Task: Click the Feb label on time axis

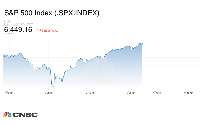Action: click(x=9, y=92)
